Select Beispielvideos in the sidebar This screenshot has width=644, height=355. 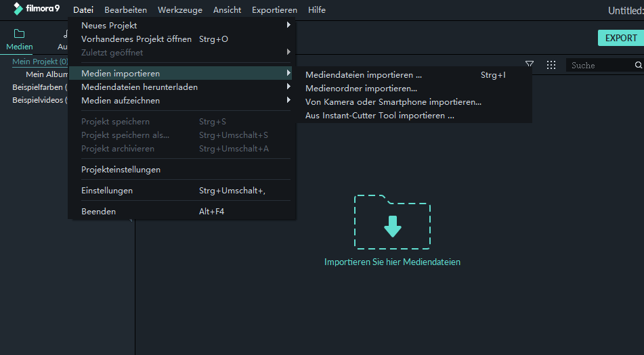(x=39, y=100)
